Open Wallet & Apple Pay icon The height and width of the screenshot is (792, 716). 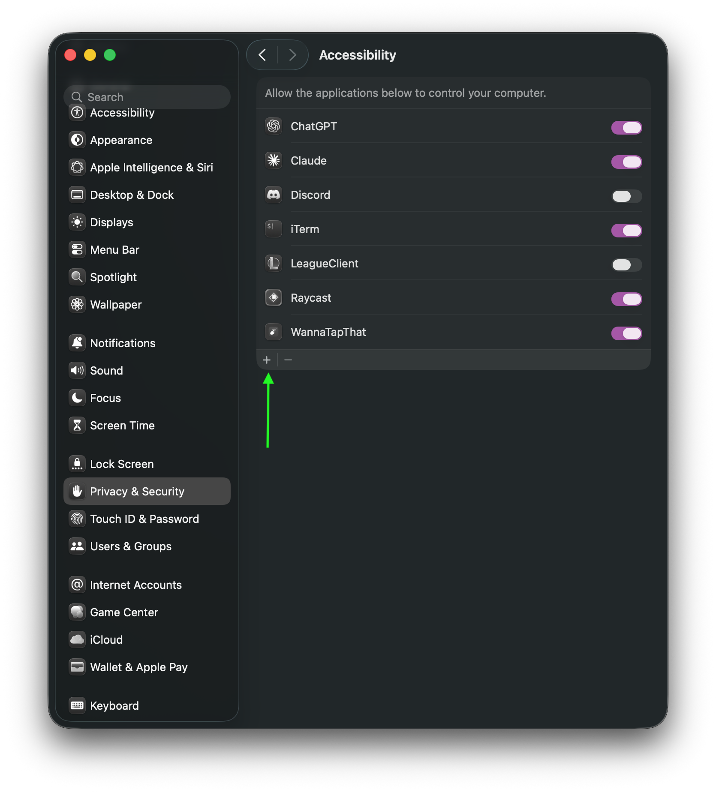pos(77,667)
